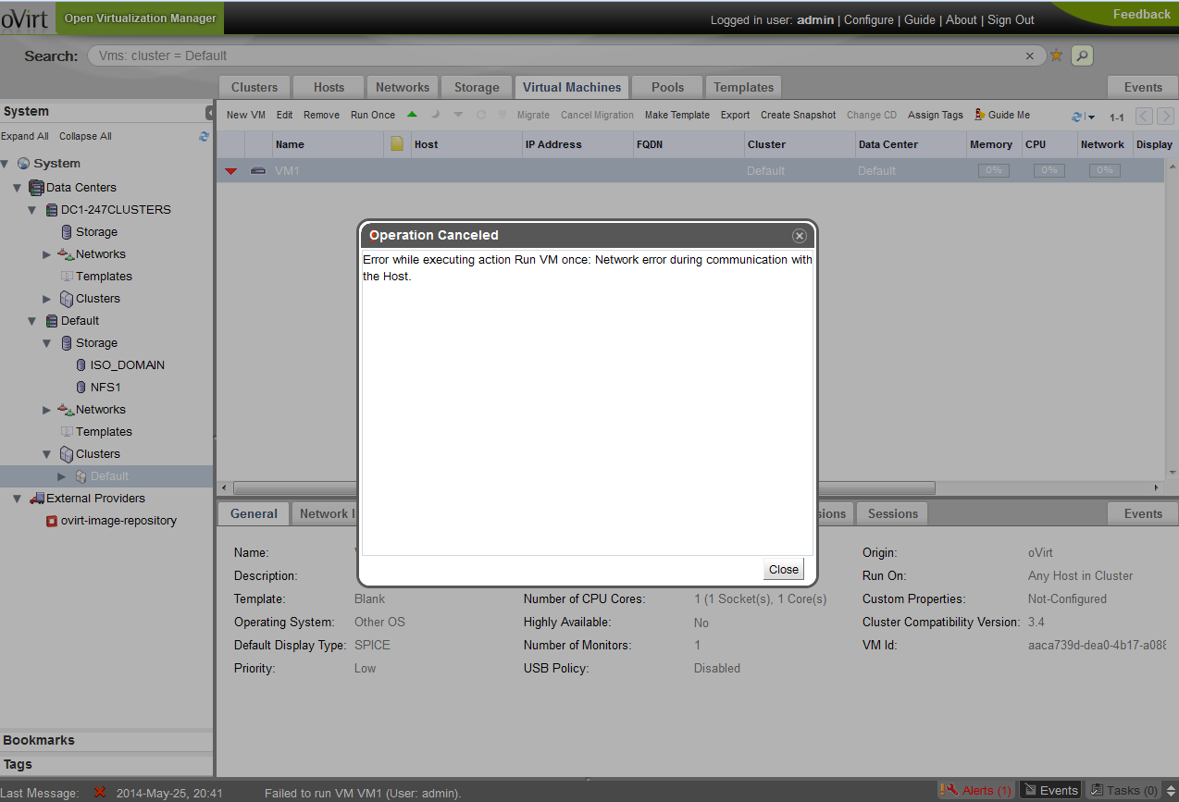
Task: Refresh the system tree panel
Action: click(204, 136)
